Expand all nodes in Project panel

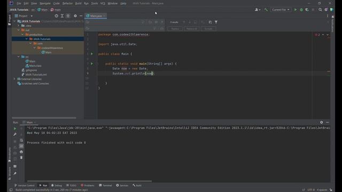[62, 16]
